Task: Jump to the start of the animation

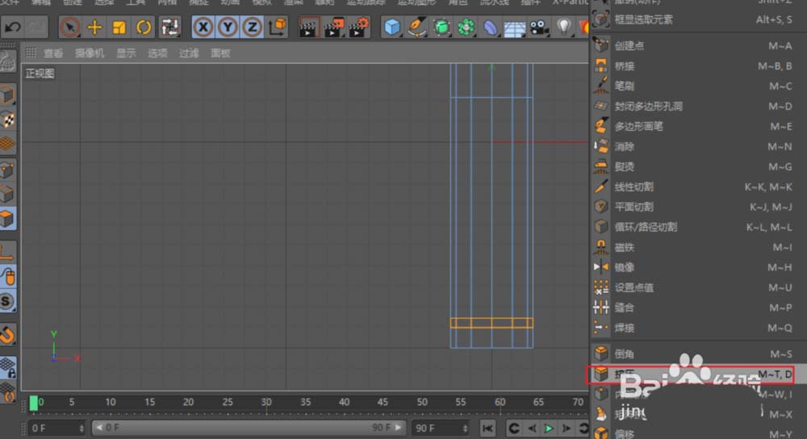Action: tap(487, 428)
